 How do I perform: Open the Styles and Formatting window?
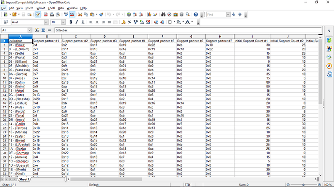pyautogui.click(x=6, y=22)
